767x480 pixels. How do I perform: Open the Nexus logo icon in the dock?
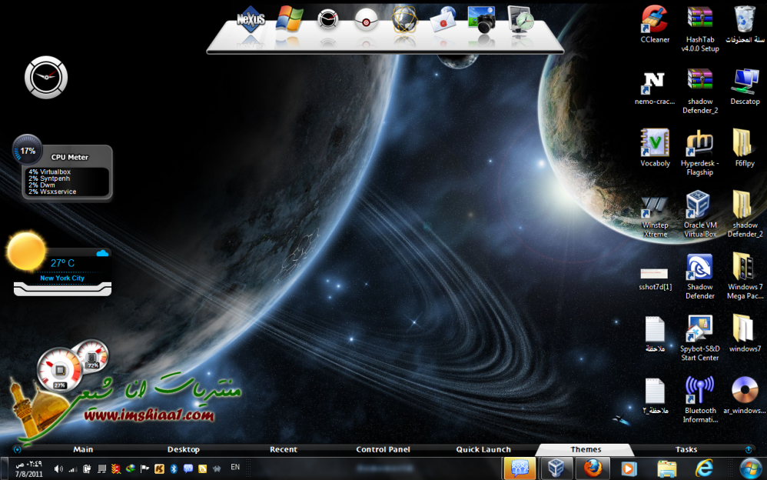(251, 20)
